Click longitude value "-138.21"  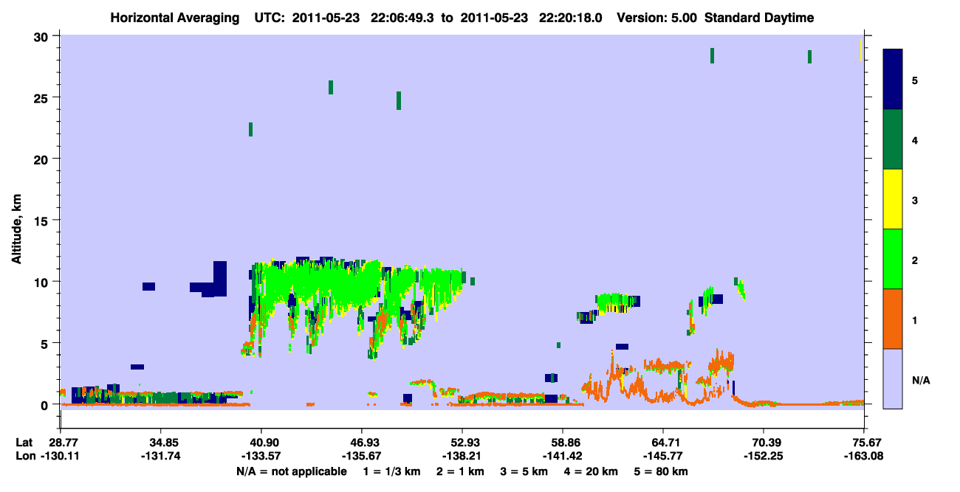click(x=462, y=456)
